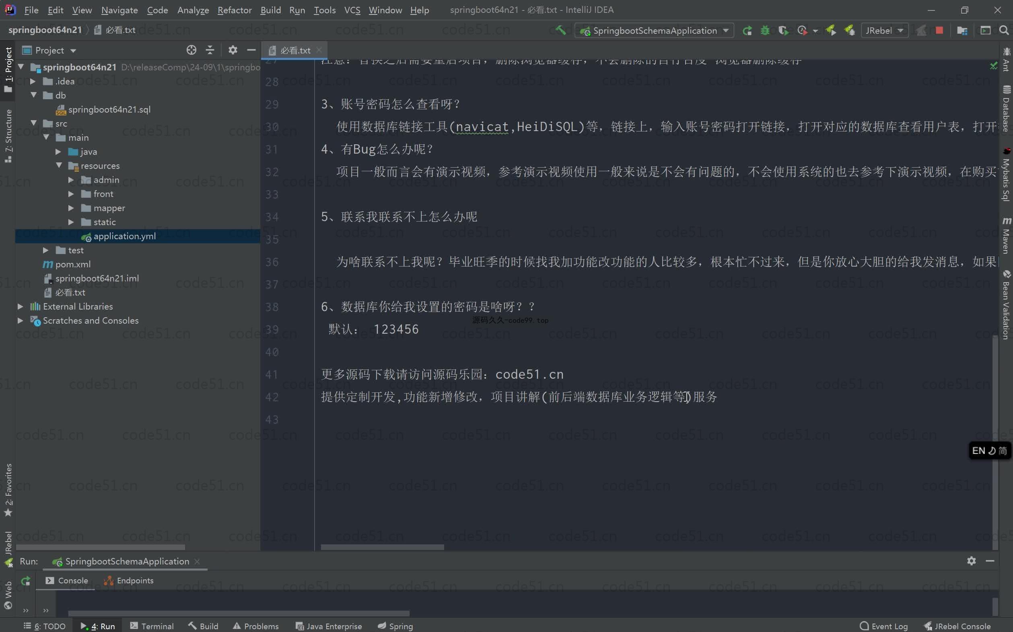Toggle the Favorites tool window tab
The width and height of the screenshot is (1013, 632).
pos(8,490)
